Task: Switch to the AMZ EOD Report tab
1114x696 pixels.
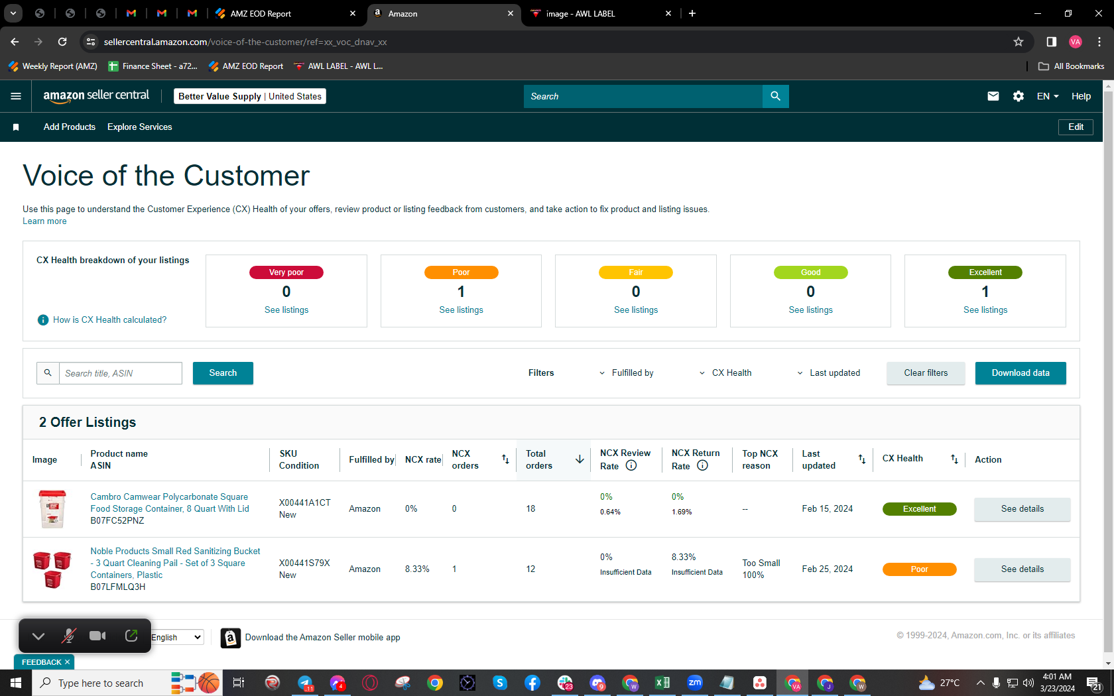Action: tap(285, 13)
